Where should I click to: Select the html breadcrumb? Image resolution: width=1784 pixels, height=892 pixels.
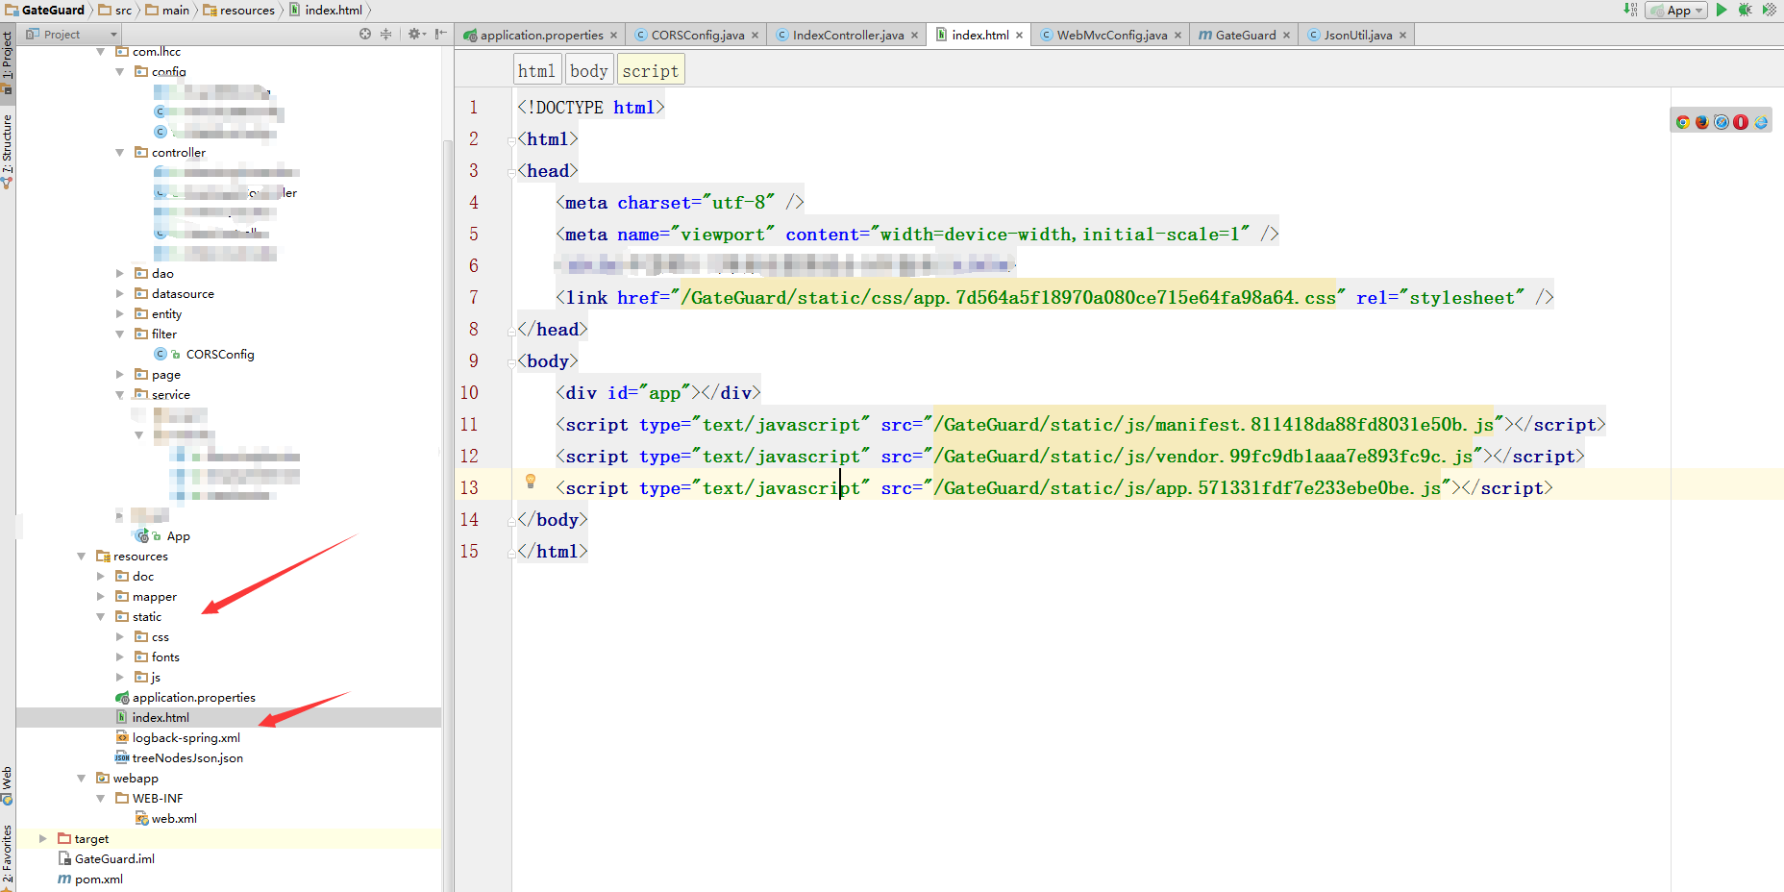[536, 71]
